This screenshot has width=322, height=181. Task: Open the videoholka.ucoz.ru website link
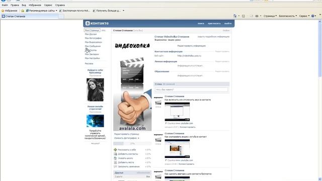pos(189,56)
